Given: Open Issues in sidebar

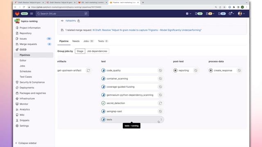Looking at the screenshot, I should (x=23, y=39).
